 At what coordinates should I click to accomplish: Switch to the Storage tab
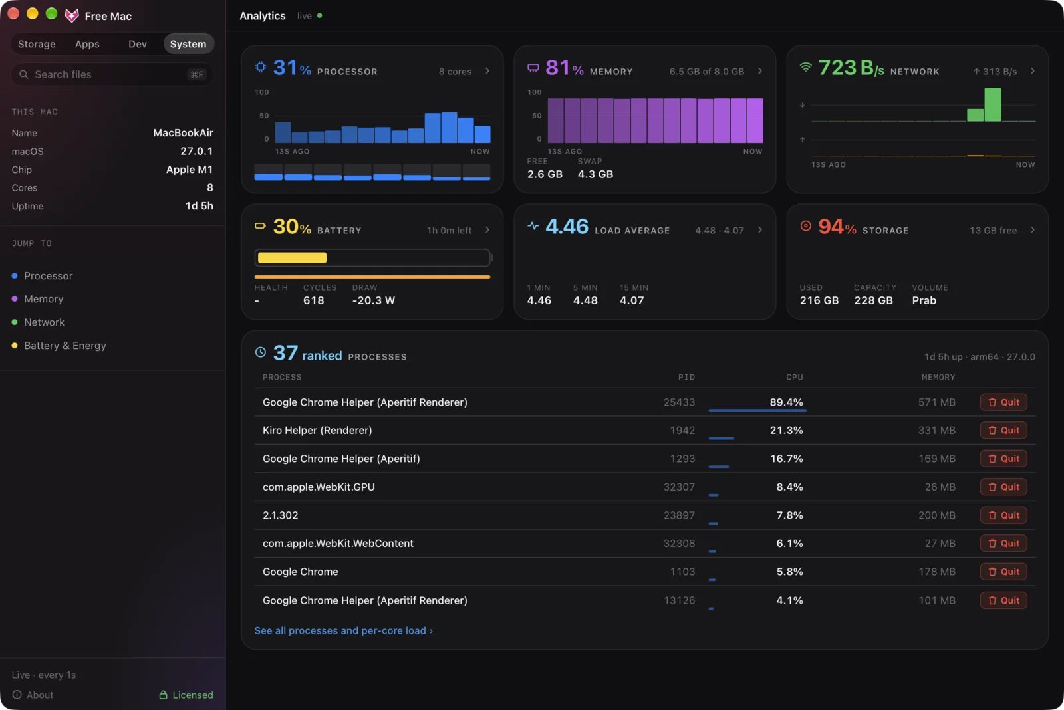coord(37,44)
